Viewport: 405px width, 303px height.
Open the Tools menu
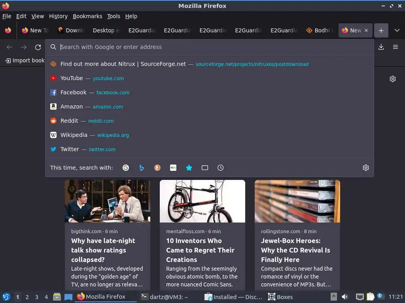tap(114, 16)
